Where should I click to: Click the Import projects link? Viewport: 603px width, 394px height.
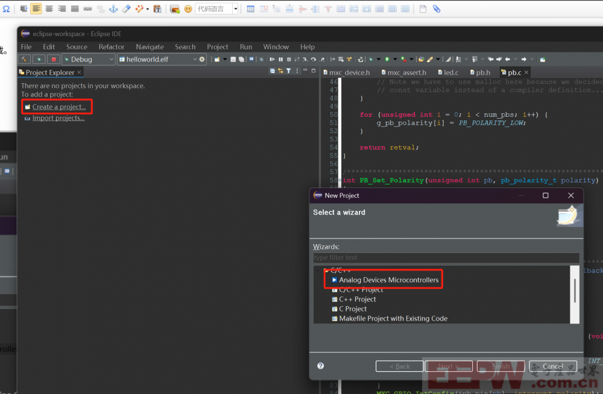tap(58, 118)
